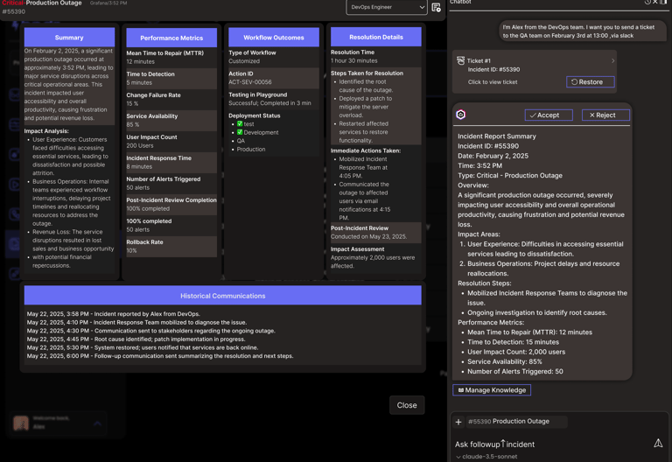Select the Resolution Details header
This screenshot has height=462, width=672.
tap(376, 37)
